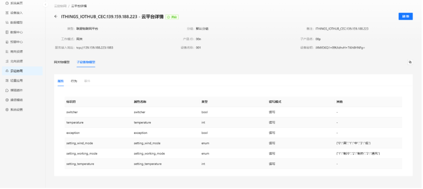This screenshot has width=423, height=189.
Task: Click the enum type in setting_wind_mode row
Action: (x=205, y=143)
